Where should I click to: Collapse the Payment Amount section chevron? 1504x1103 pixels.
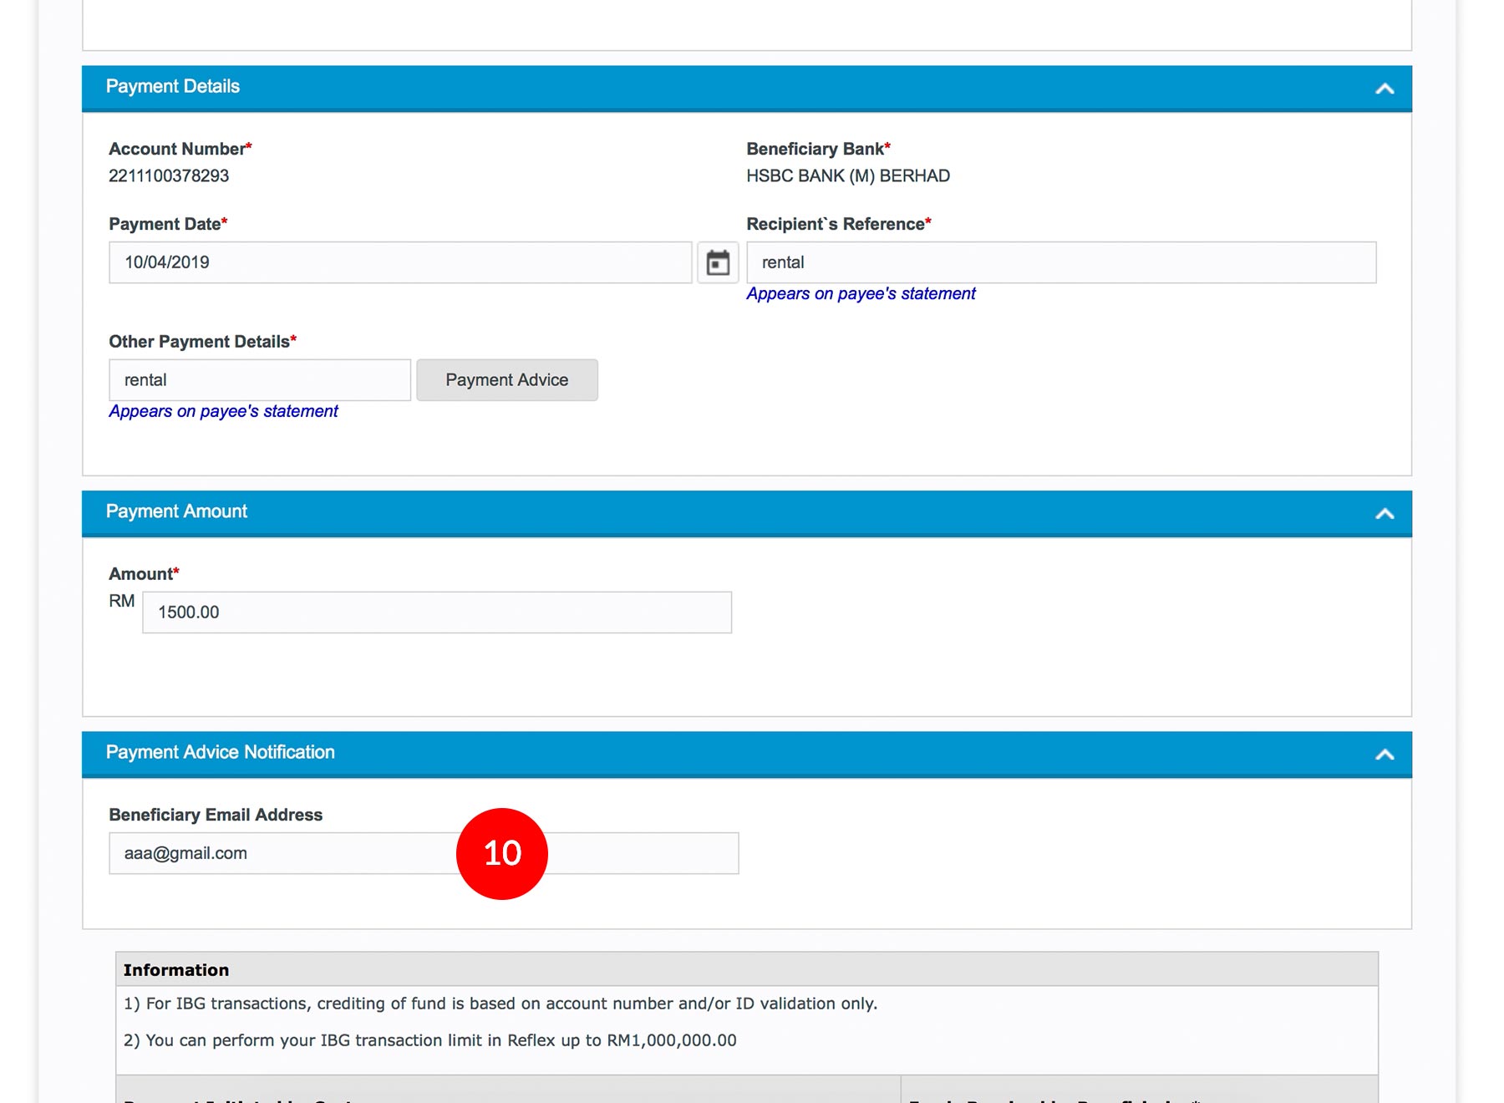click(1385, 514)
